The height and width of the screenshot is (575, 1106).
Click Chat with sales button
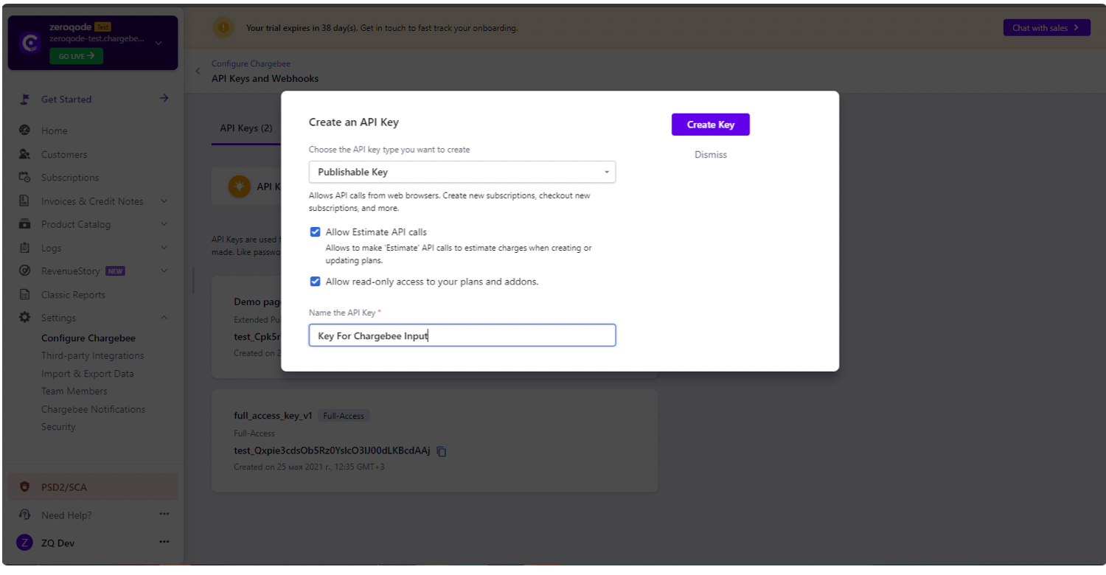[1046, 28]
